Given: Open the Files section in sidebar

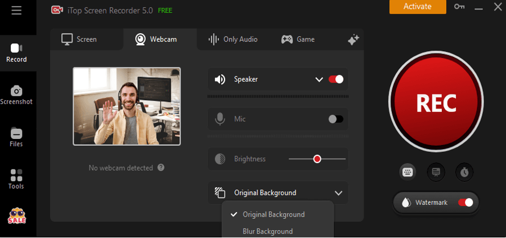Looking at the screenshot, I should [16, 137].
